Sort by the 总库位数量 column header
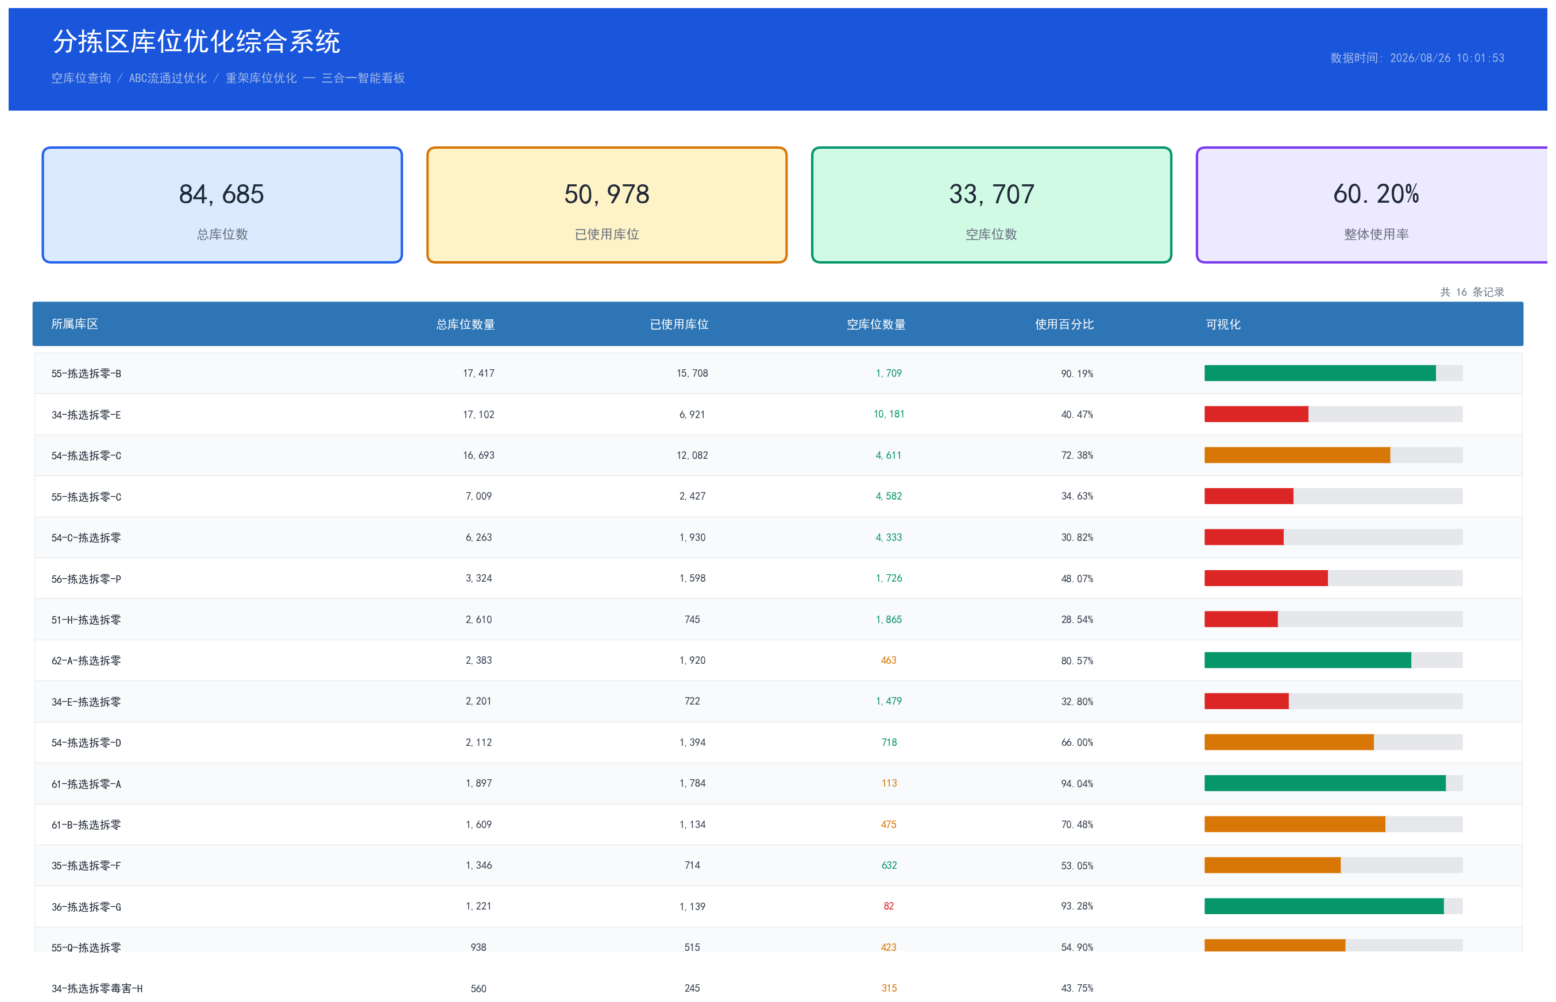 (x=465, y=324)
